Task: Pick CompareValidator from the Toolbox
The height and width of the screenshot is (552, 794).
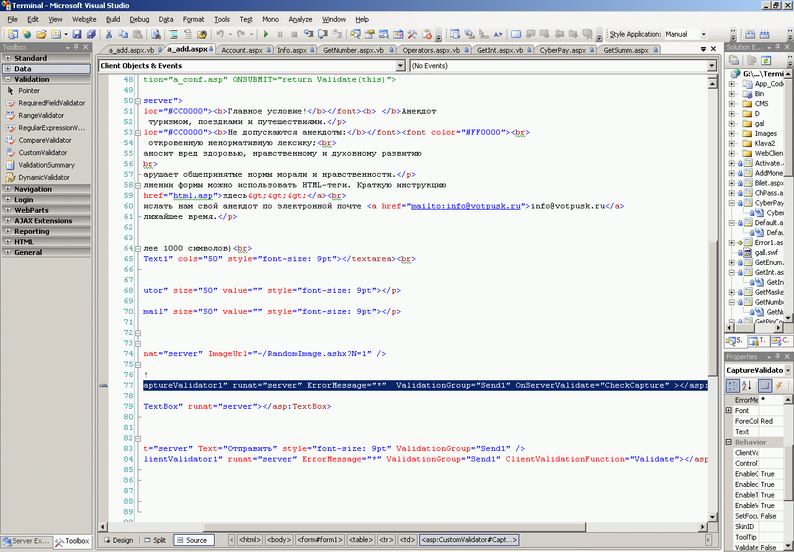Action: pos(45,140)
